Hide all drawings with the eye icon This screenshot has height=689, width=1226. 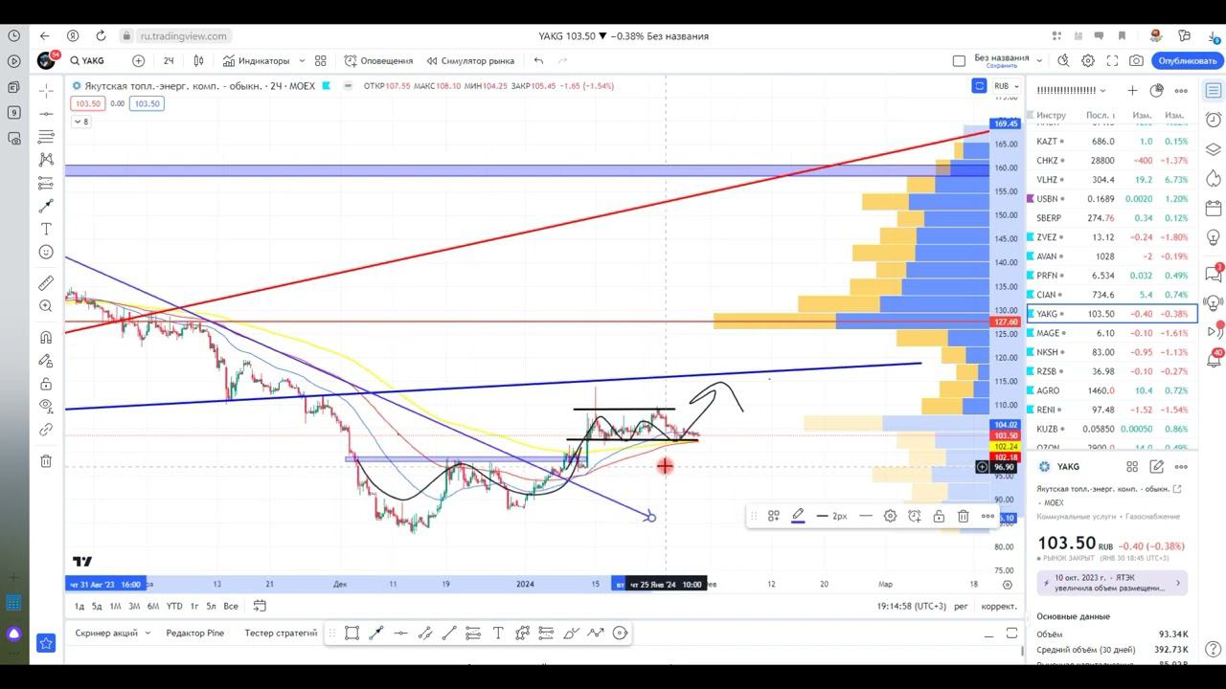point(46,407)
